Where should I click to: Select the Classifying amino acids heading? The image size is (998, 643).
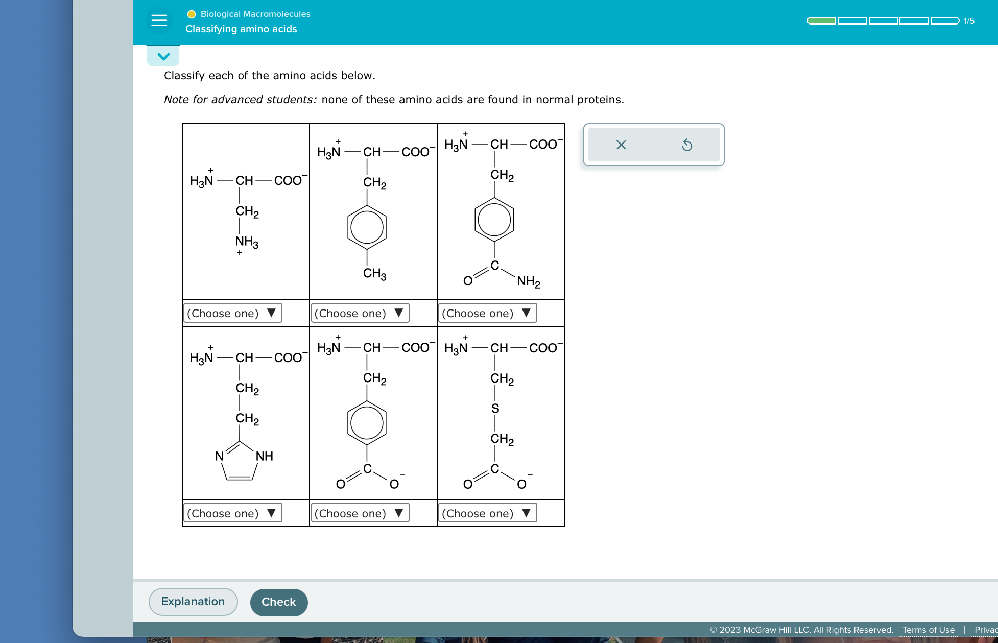[x=241, y=29]
